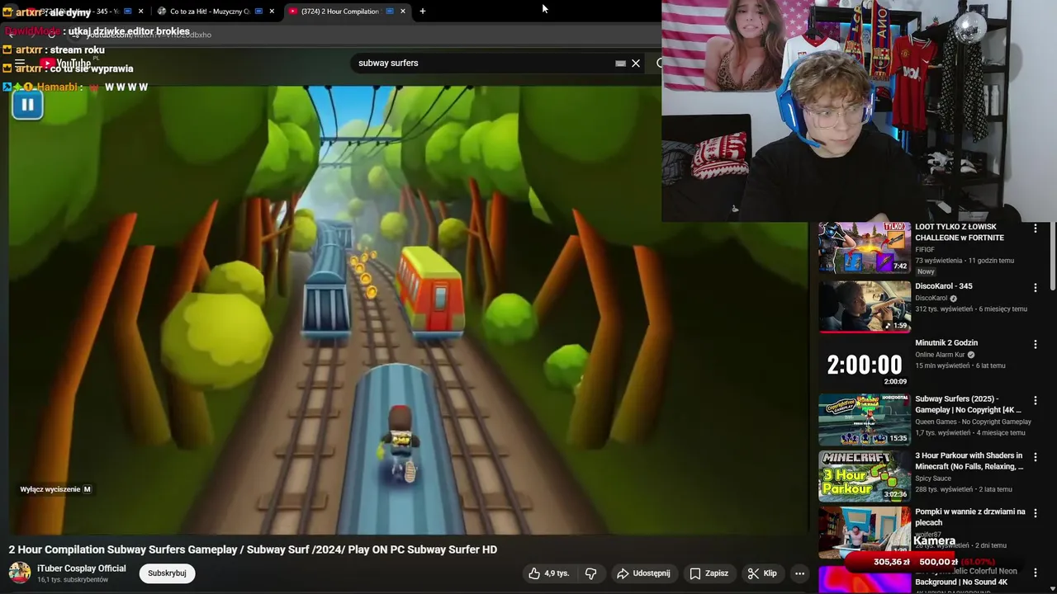Click the '16,1 tys. subskrybentów' subscriber count
1057x594 pixels.
[x=73, y=580]
